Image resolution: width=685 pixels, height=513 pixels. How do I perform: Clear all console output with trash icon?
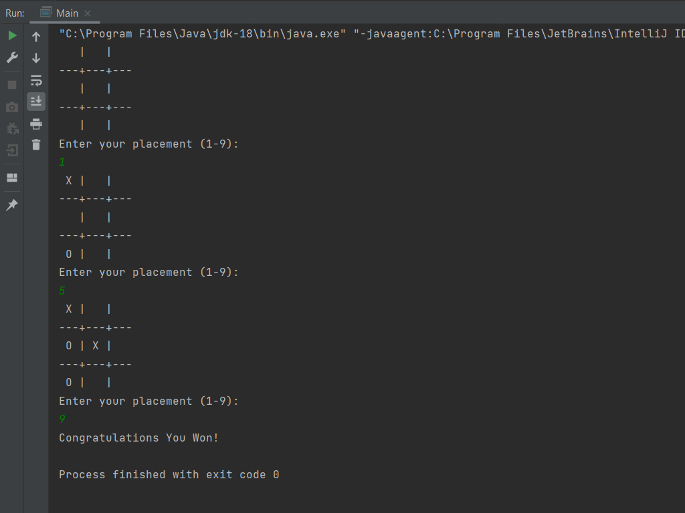coord(36,144)
